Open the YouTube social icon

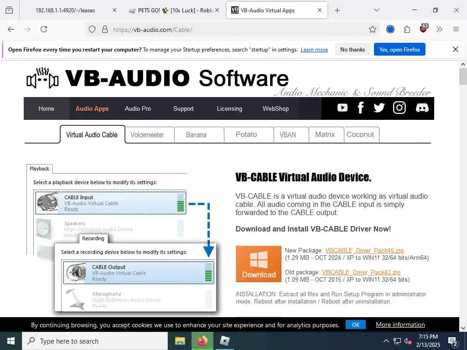342,108
